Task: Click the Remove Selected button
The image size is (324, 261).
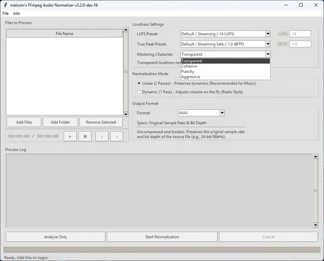Action: click(101, 122)
